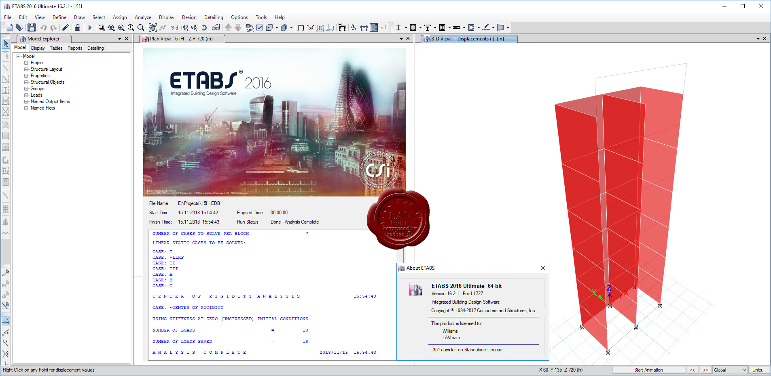Click the Undo arrow icon
Screen dimensions: 771x376
click(x=43, y=27)
